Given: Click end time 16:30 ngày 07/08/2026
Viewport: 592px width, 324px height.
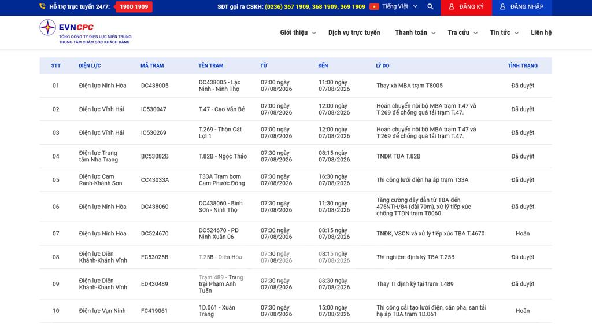Looking at the screenshot, I should tap(334, 180).
